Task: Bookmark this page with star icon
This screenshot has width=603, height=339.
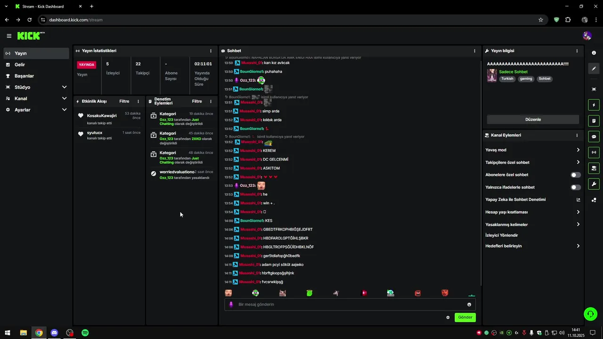Action: pos(541,20)
